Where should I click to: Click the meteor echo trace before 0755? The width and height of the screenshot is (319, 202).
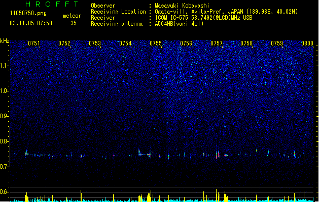[145, 154]
